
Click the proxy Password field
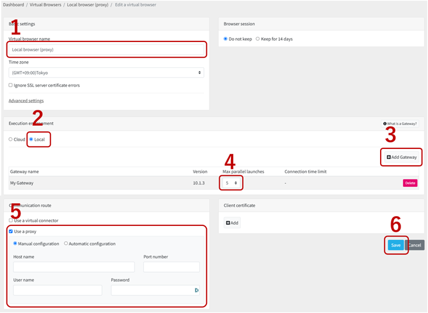(156, 290)
